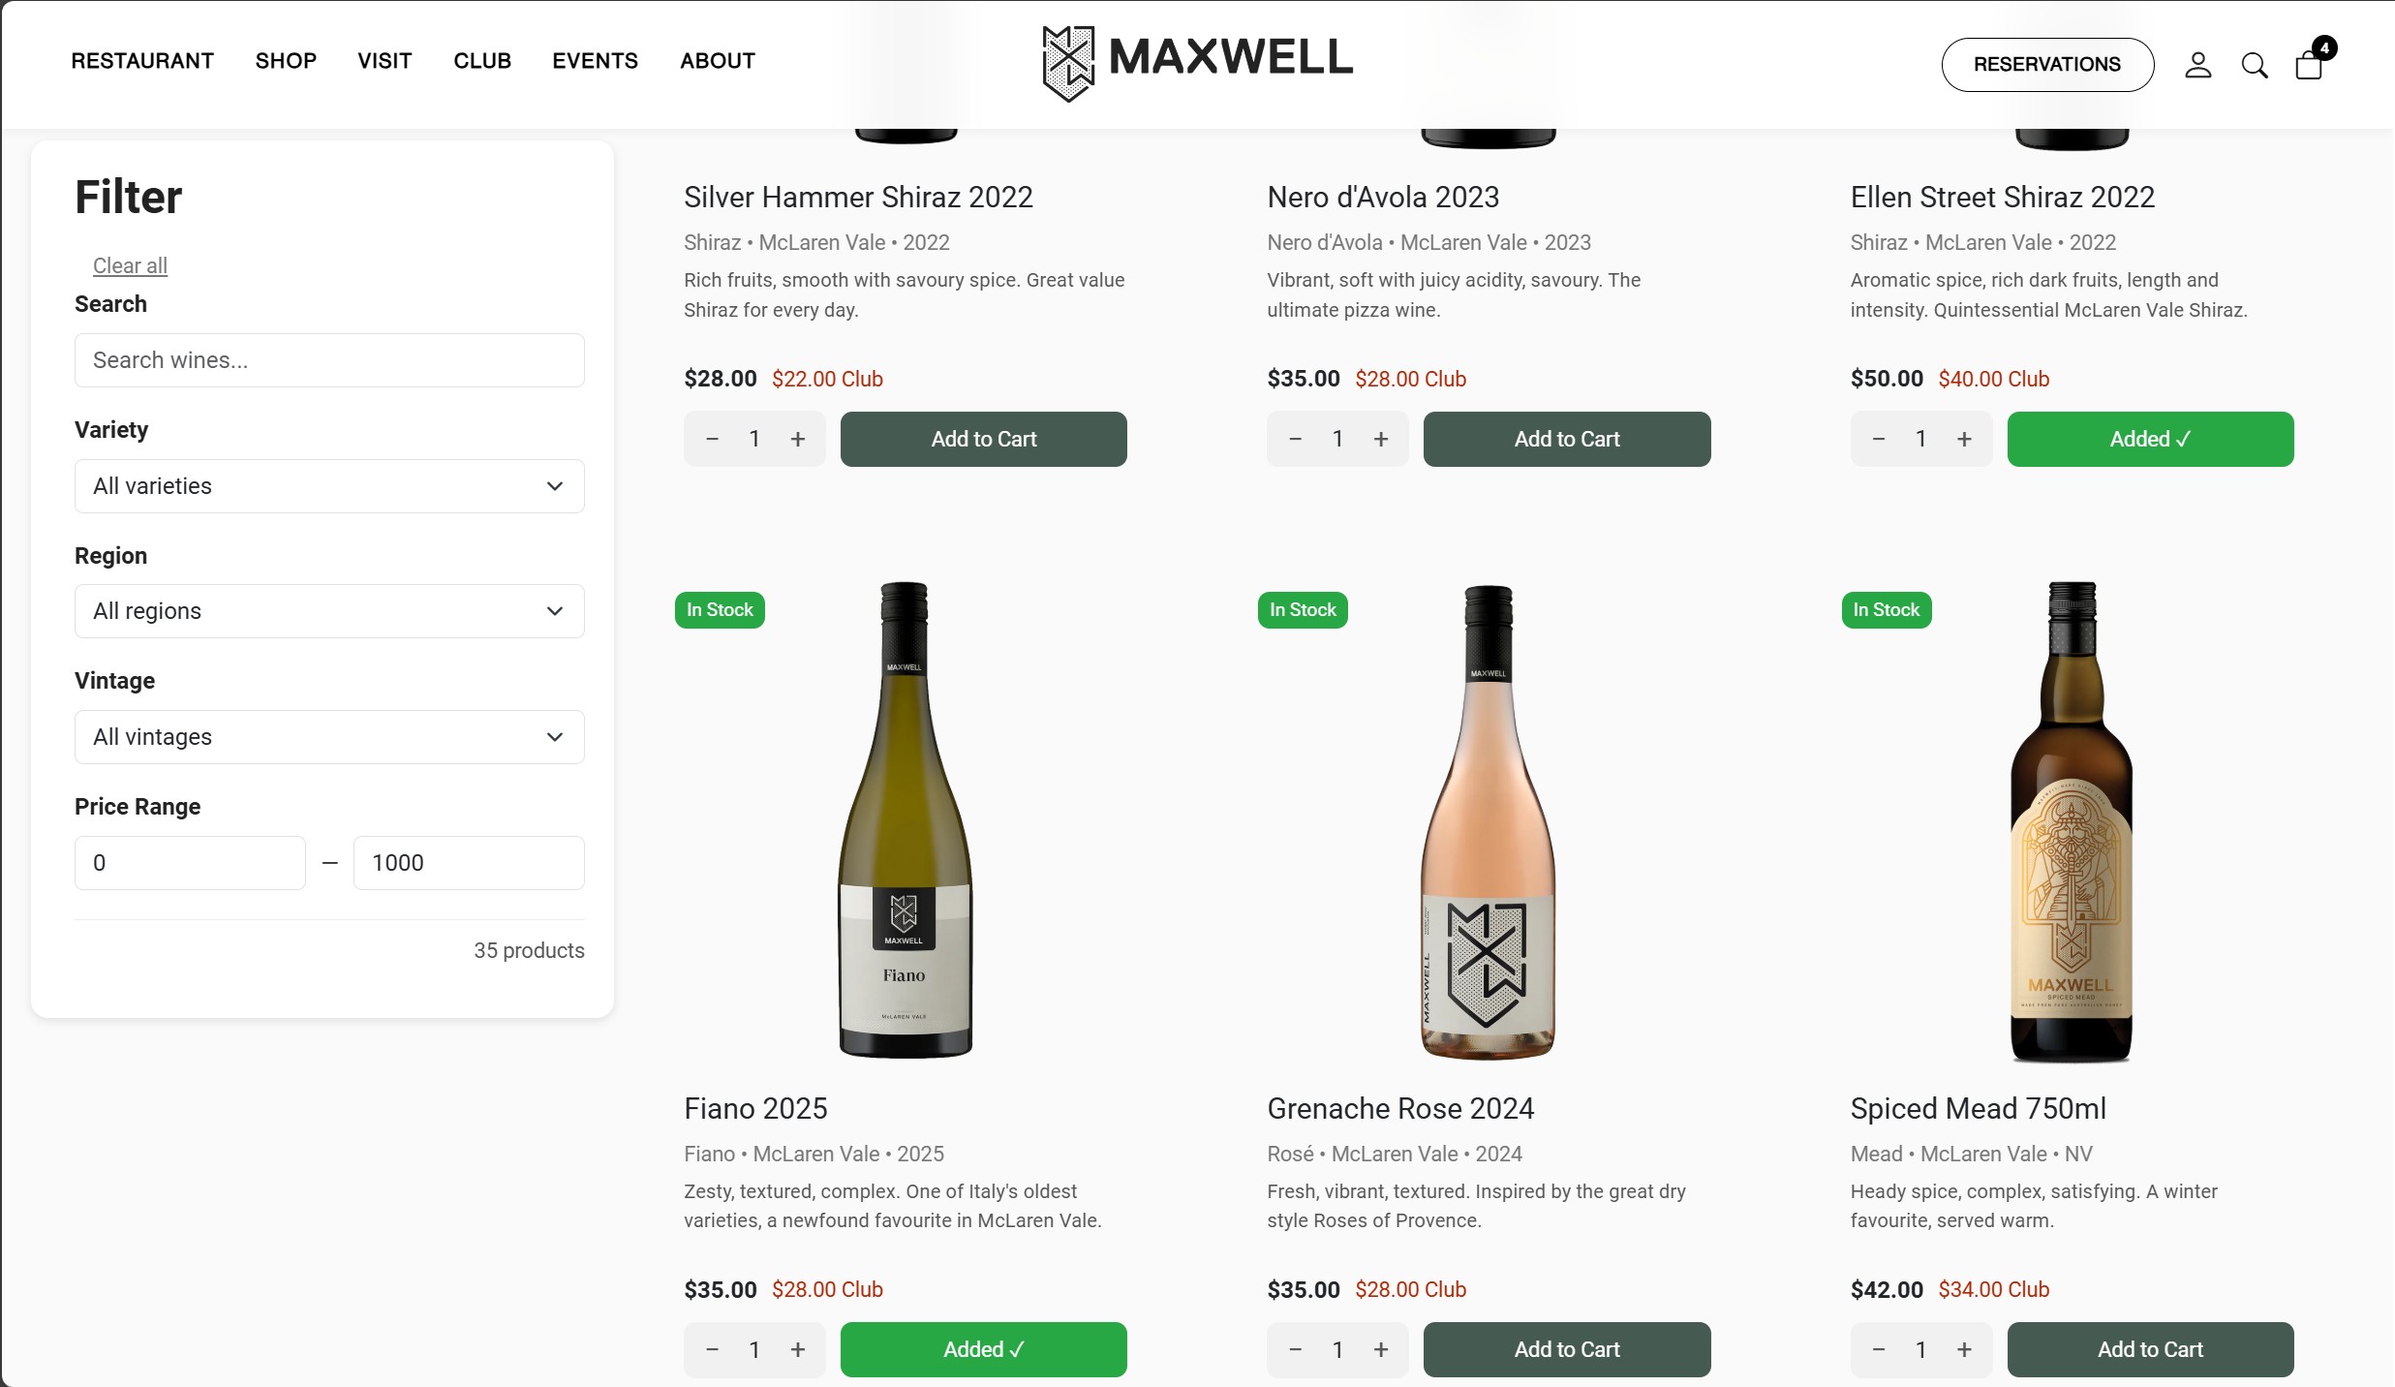2395x1387 pixels.
Task: Expand the All varieties dropdown
Action: point(329,486)
